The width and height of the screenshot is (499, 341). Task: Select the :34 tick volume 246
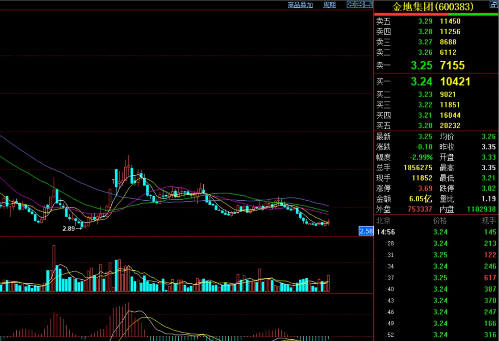pos(490,266)
